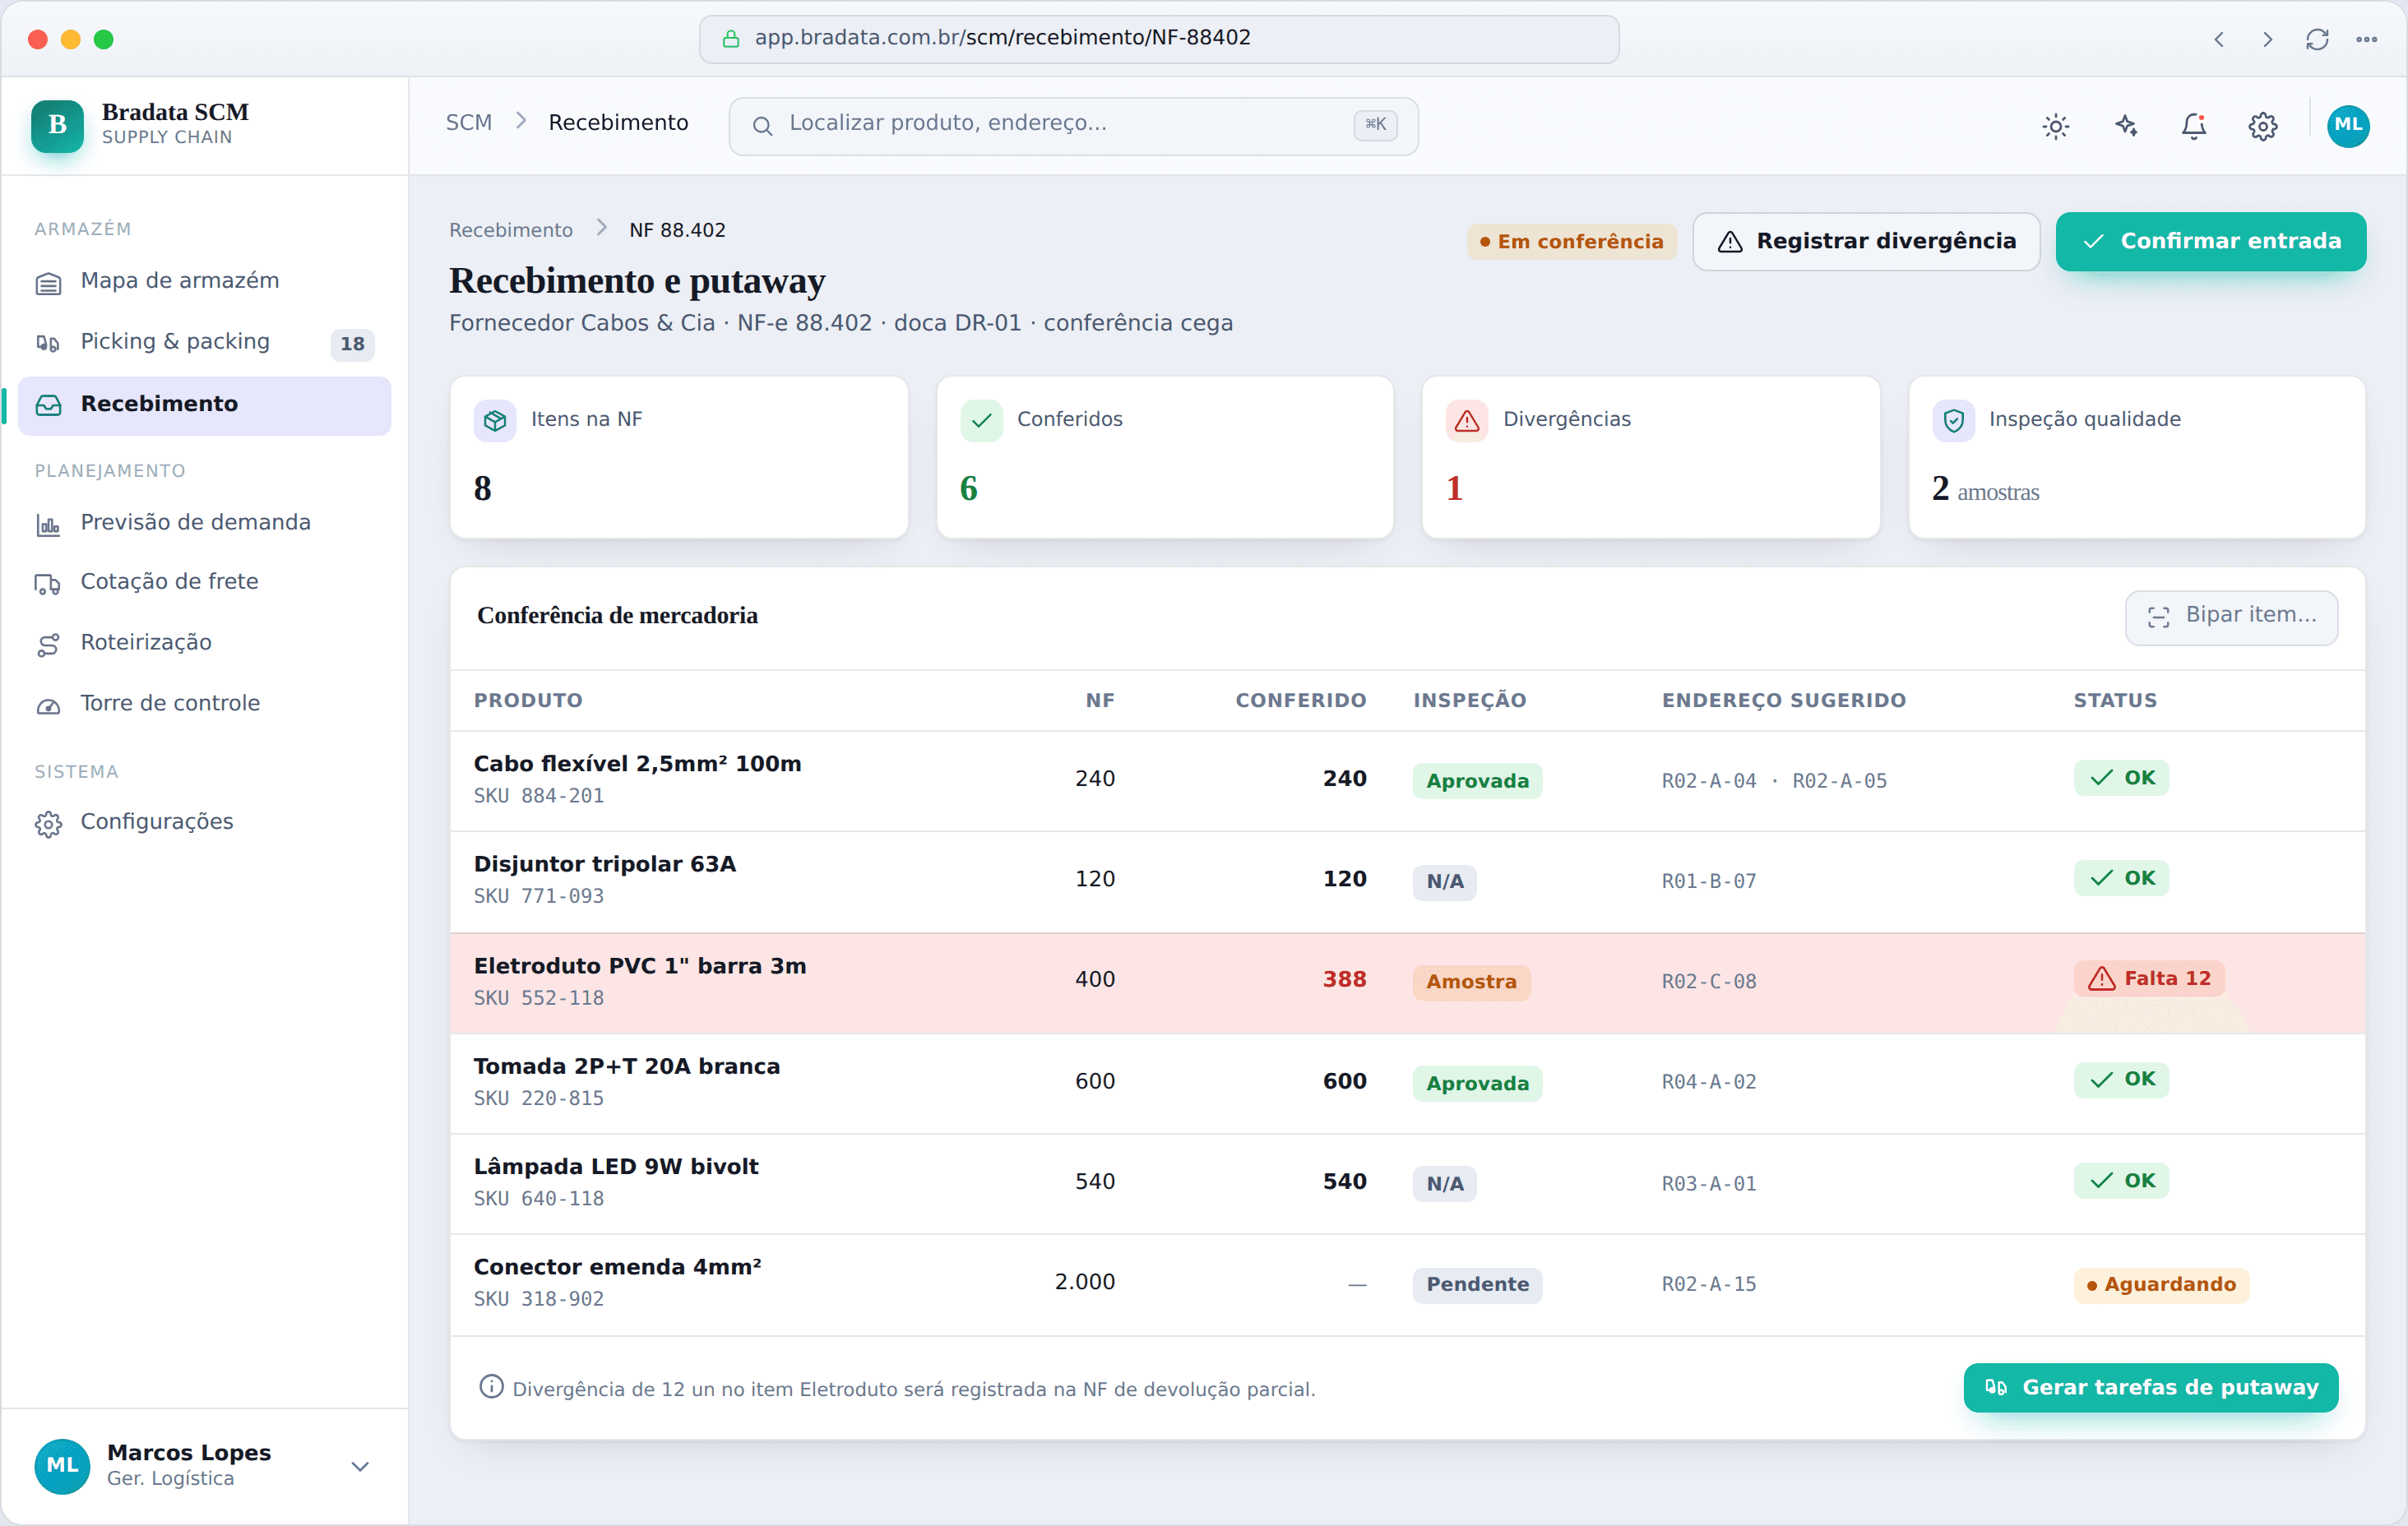Image resolution: width=2408 pixels, height=1526 pixels.
Task: Select Recebimento in sidebar
Action: tap(204, 405)
